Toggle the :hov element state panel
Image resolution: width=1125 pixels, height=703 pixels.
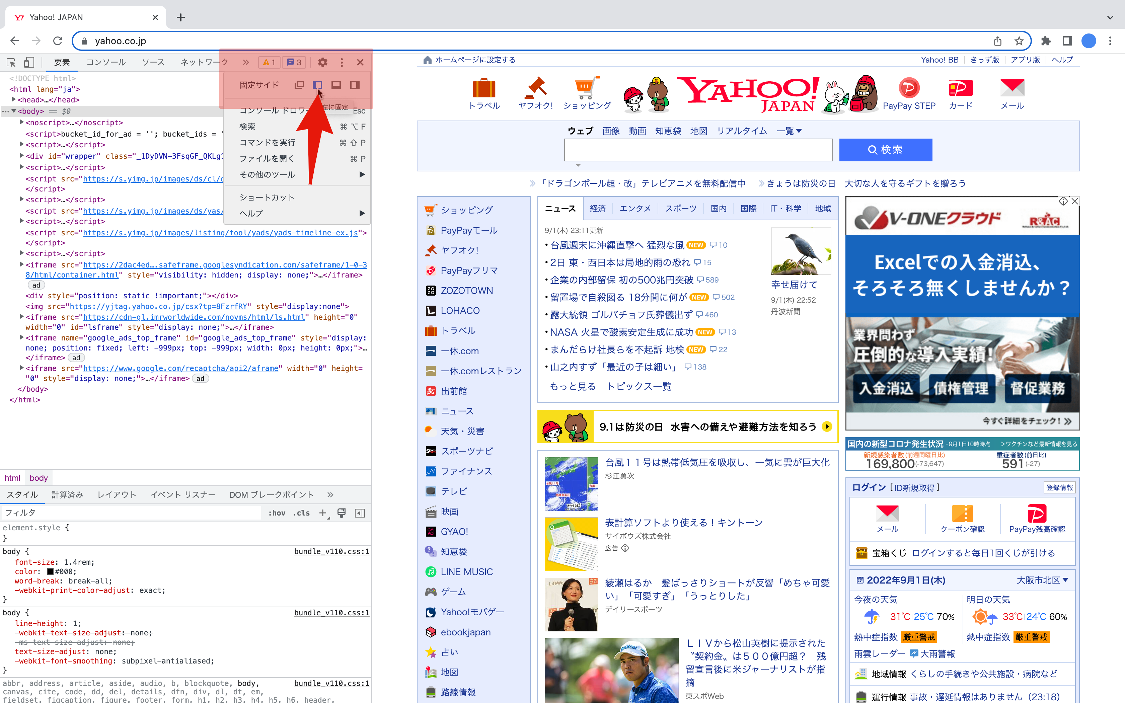pyautogui.click(x=277, y=513)
